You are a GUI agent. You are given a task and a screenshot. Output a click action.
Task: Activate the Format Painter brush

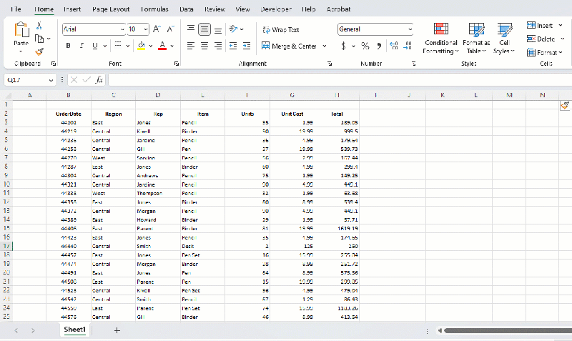click(x=39, y=51)
